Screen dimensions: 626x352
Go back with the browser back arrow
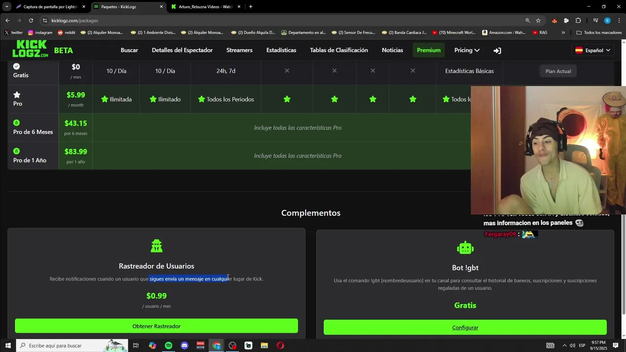point(7,21)
